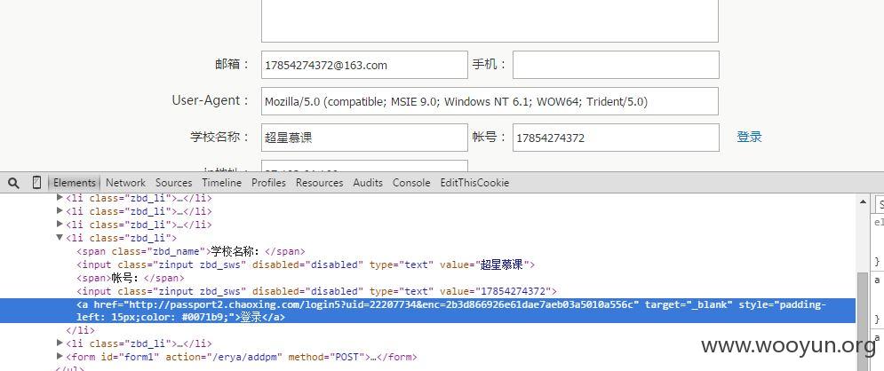Select the closing </li> tag line

pyautogui.click(x=81, y=330)
